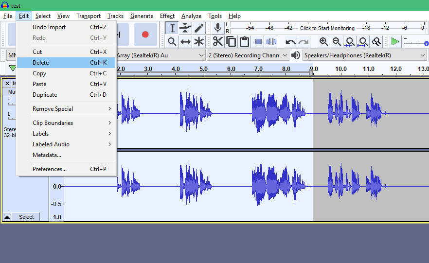Click the Play-at-speed slider
Viewport: 429px width, 263px height.
pos(416,43)
